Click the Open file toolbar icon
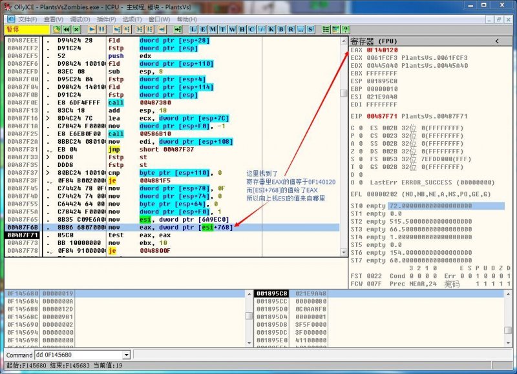 [x=57, y=30]
